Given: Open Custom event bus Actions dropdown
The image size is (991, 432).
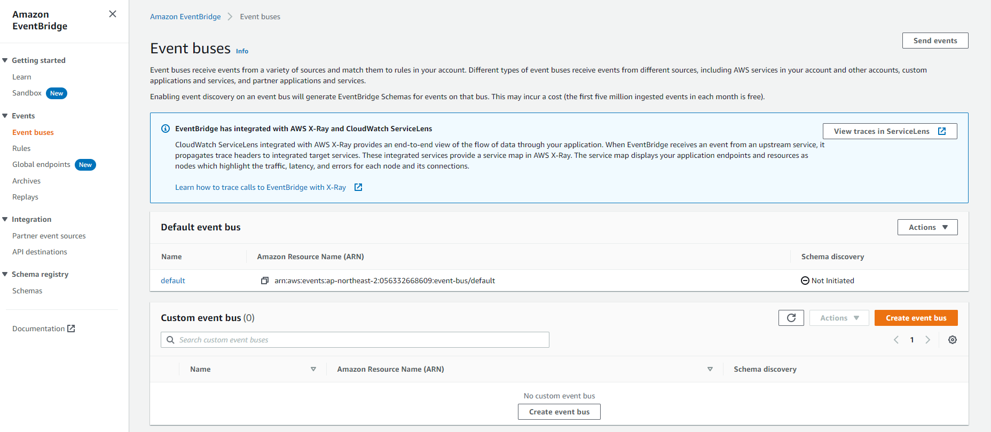Looking at the screenshot, I should [x=839, y=318].
